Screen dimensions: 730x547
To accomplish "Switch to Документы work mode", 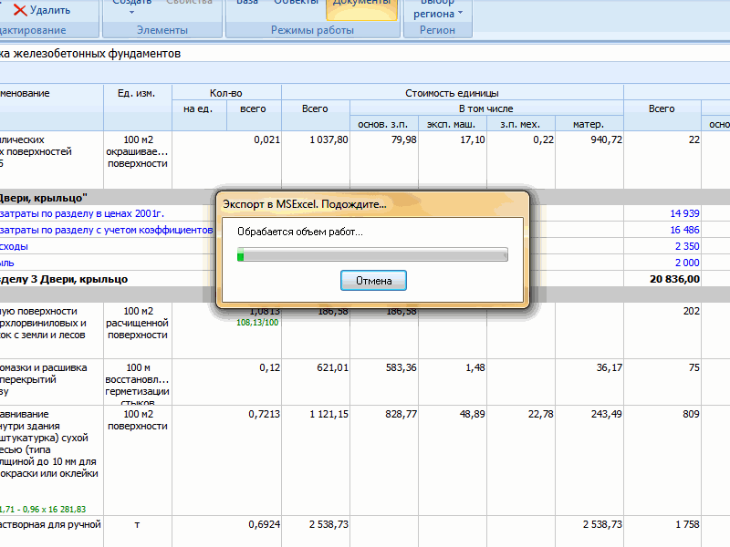I will pyautogui.click(x=361, y=5).
